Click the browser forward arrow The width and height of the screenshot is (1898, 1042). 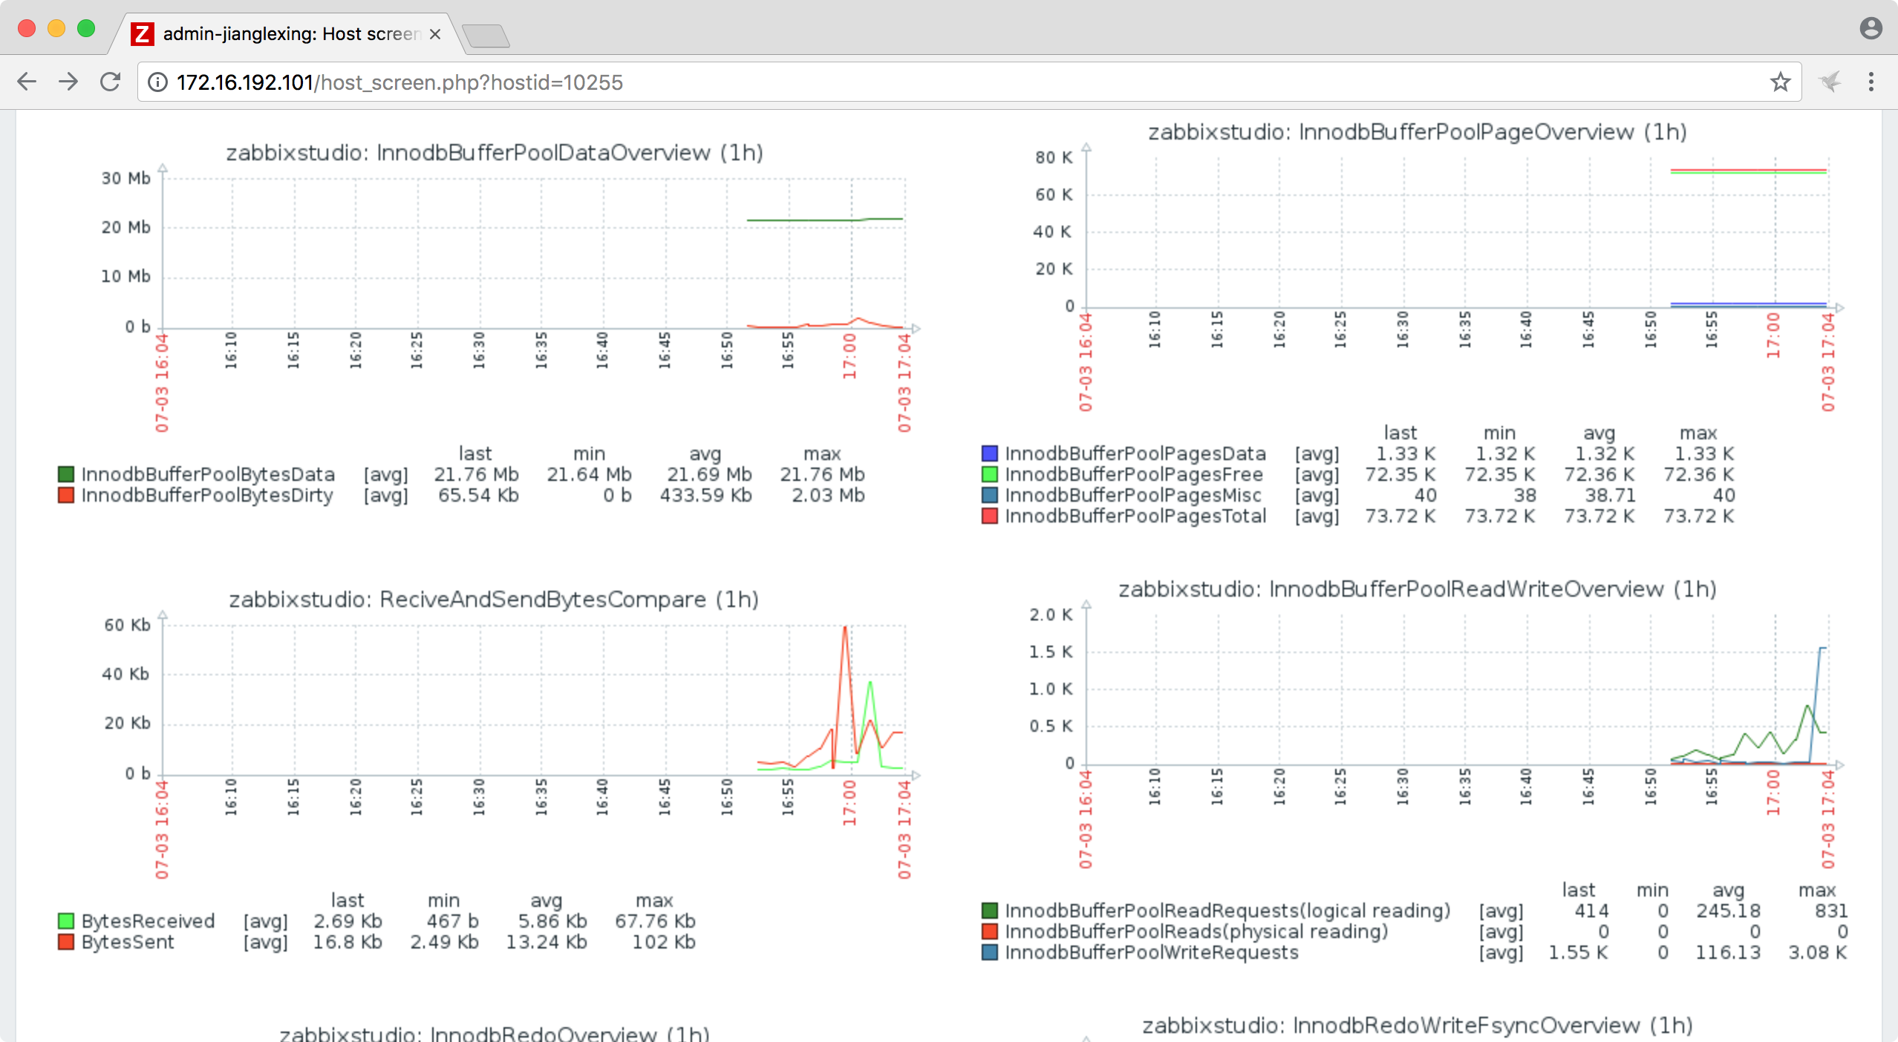[x=68, y=82]
